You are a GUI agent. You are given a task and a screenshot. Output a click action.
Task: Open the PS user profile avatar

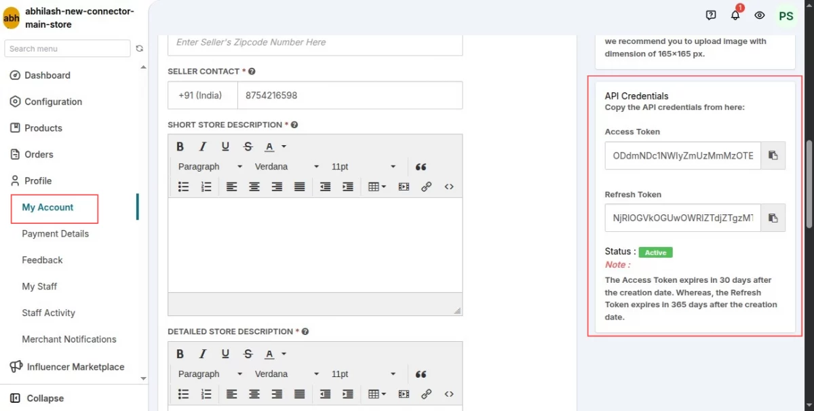pyautogui.click(x=786, y=16)
